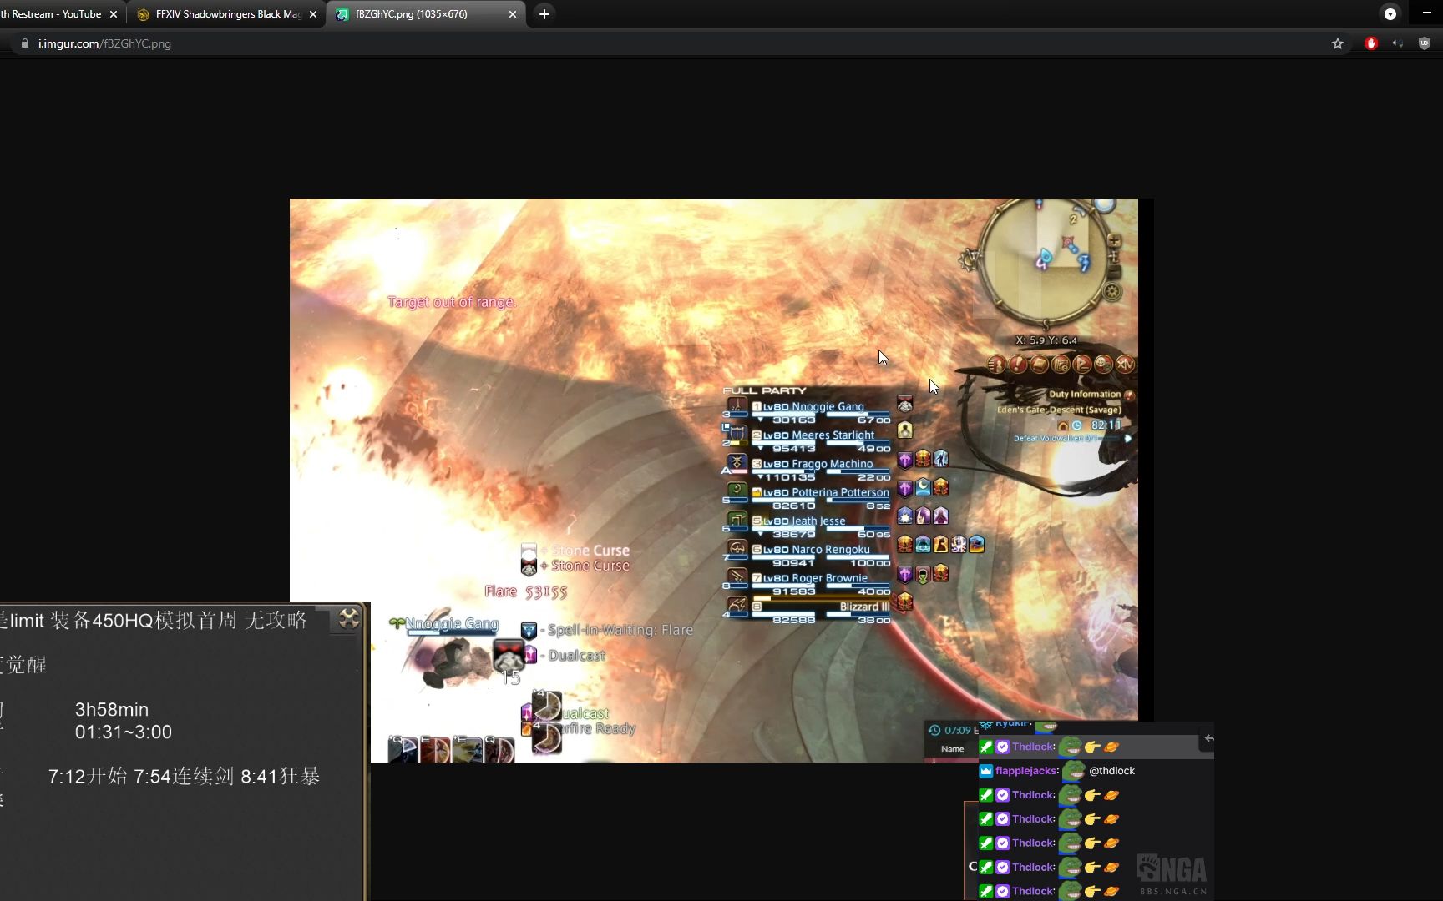The image size is (1443, 901).
Task: Click the 7:12 timeline text line
Action: [184, 777]
